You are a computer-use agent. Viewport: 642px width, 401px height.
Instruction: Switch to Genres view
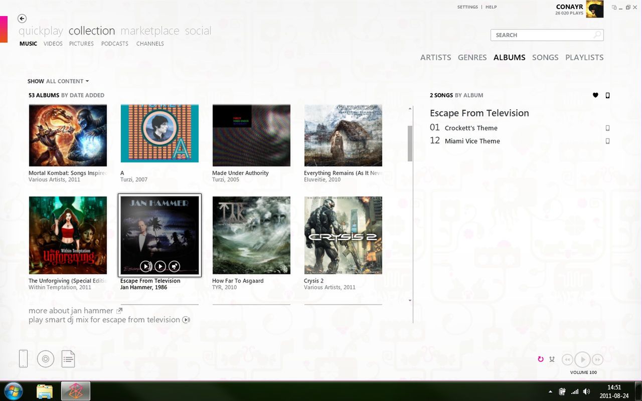click(472, 57)
